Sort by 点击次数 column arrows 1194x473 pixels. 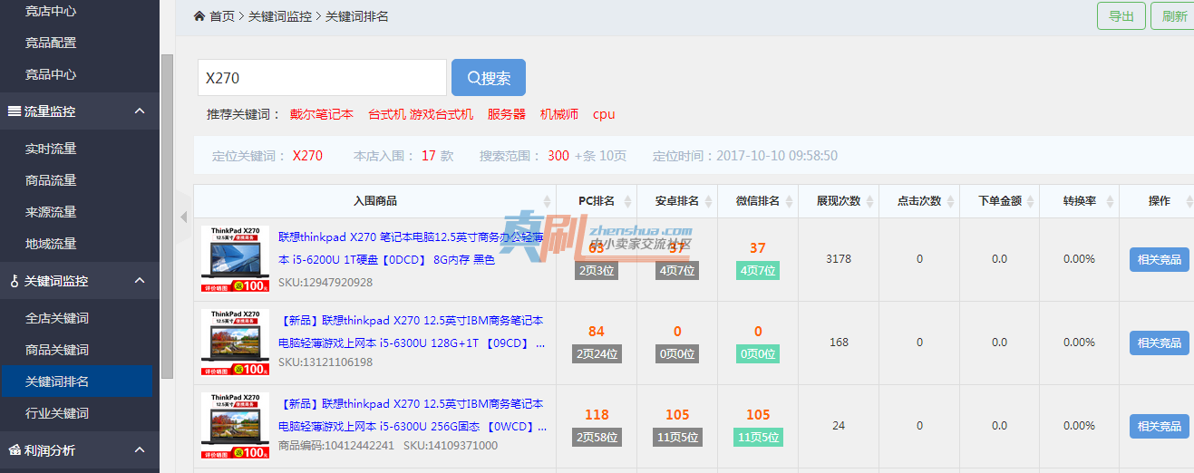(950, 201)
